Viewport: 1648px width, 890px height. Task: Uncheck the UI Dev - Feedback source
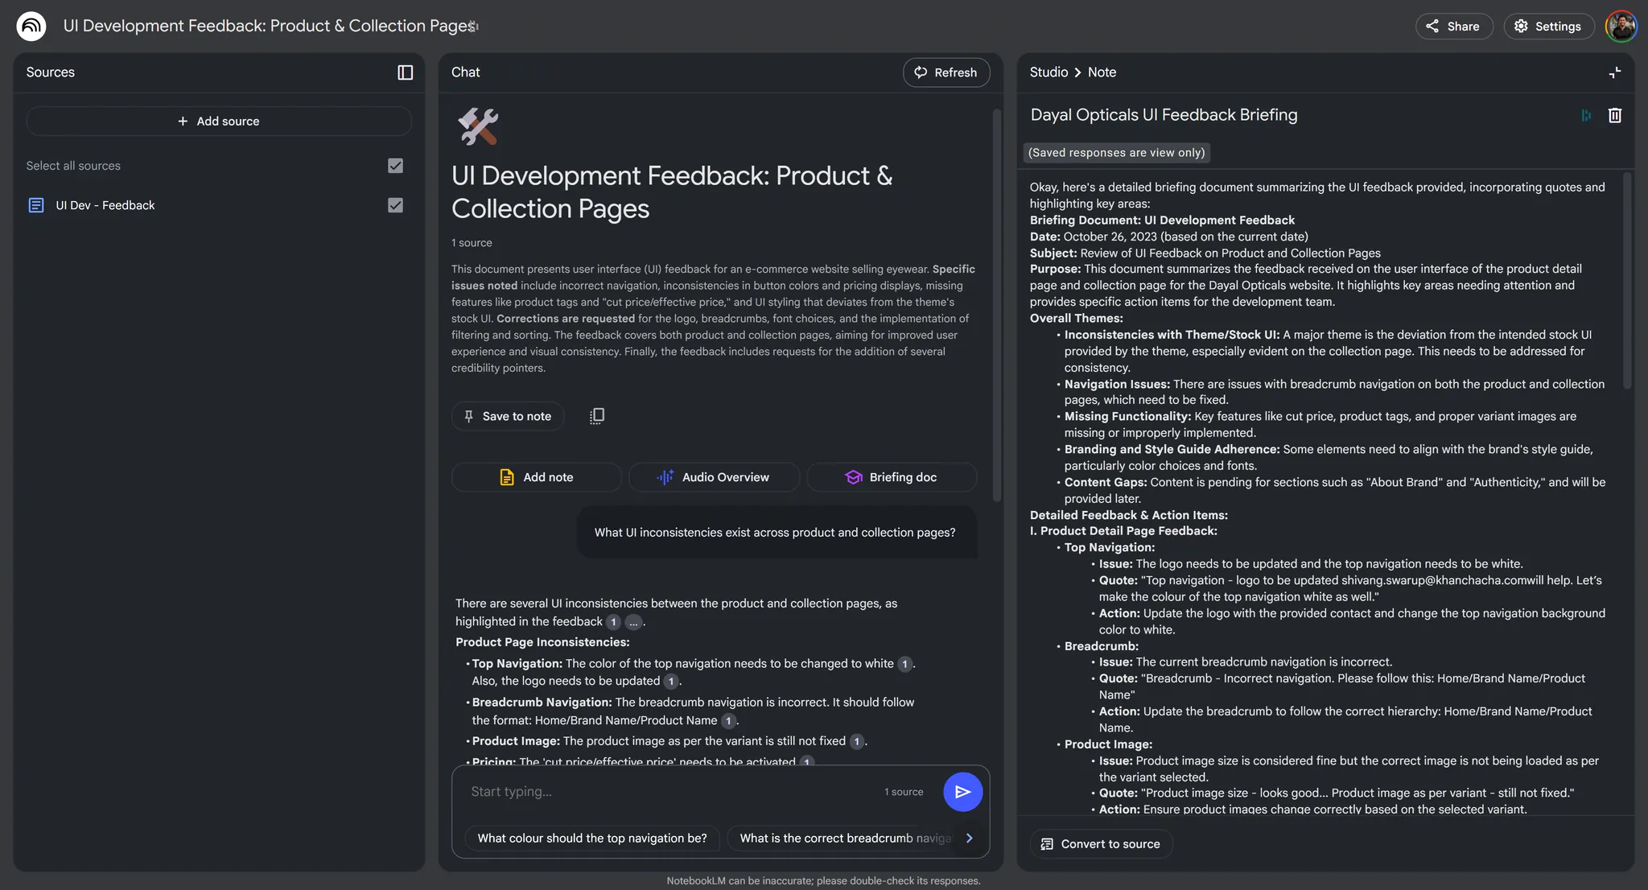point(395,205)
